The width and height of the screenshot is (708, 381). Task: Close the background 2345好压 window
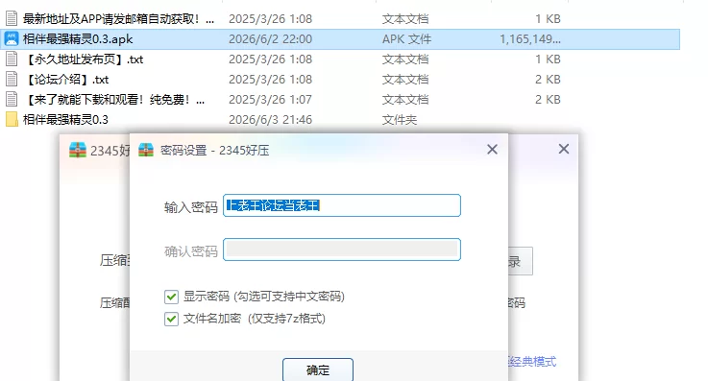pos(564,149)
